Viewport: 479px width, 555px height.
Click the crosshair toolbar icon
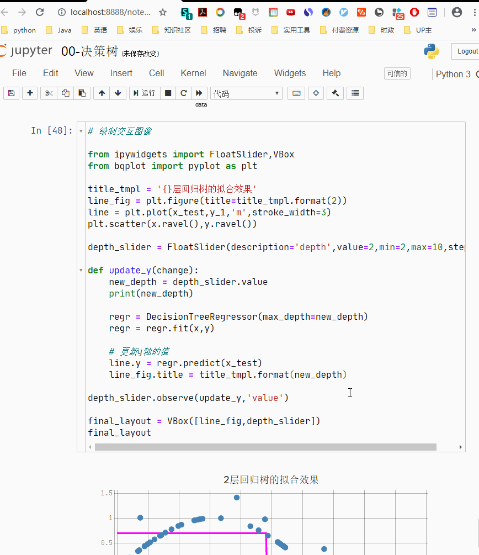[316, 93]
